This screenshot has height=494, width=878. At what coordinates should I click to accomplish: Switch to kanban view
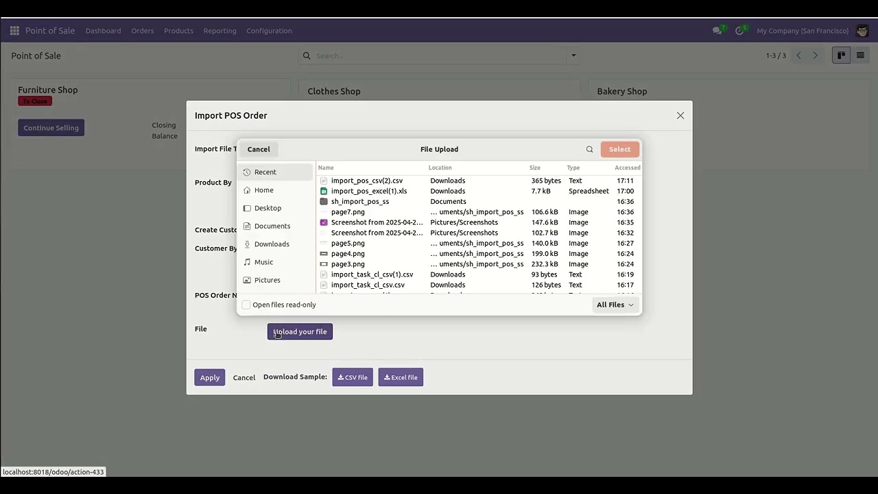click(841, 56)
